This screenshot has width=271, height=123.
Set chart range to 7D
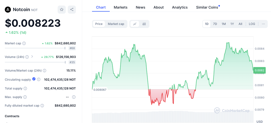215,24
